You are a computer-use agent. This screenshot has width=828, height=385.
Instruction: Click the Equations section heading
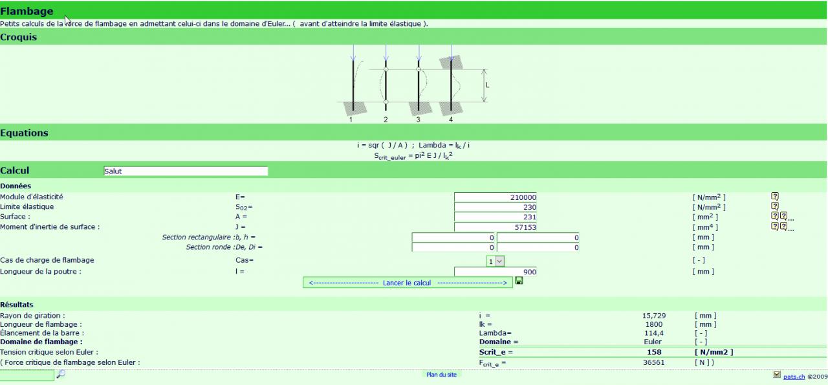pyautogui.click(x=24, y=133)
